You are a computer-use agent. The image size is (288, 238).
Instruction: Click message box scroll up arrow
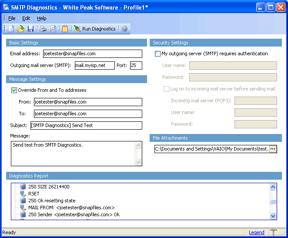(x=138, y=145)
